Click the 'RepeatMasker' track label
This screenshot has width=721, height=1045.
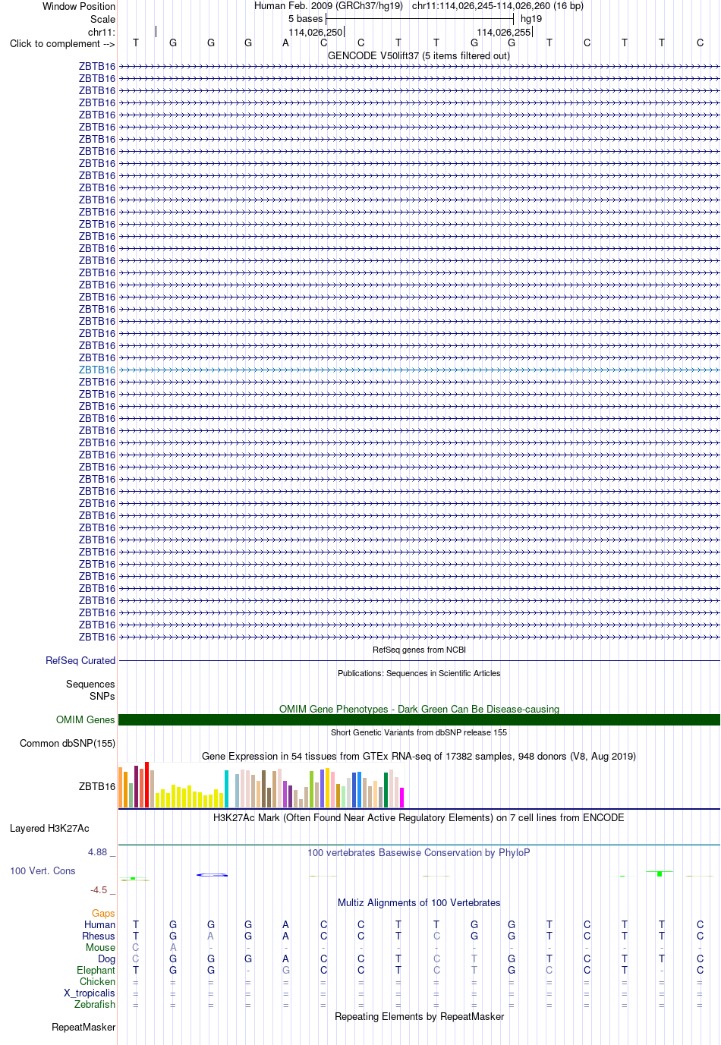(83, 1027)
